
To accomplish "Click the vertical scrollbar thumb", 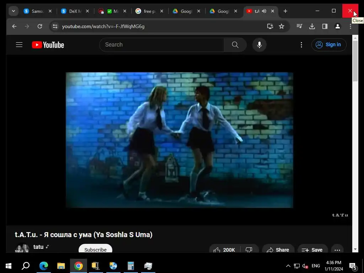I will 355,61.
